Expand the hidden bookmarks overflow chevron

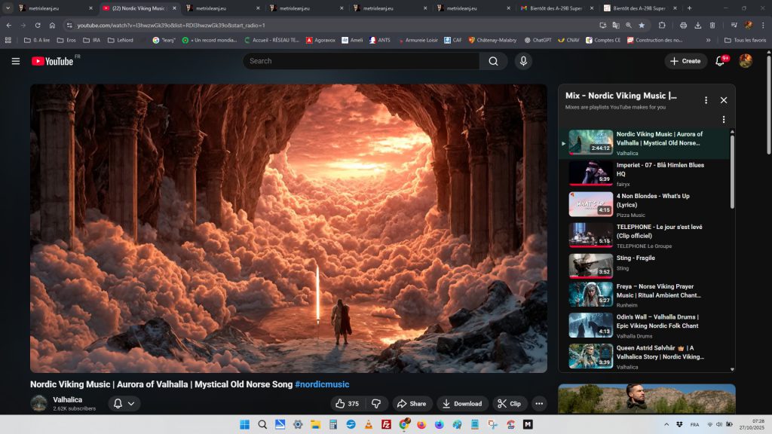tap(708, 40)
